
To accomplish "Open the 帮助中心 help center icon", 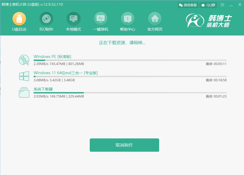I will pos(128,19).
